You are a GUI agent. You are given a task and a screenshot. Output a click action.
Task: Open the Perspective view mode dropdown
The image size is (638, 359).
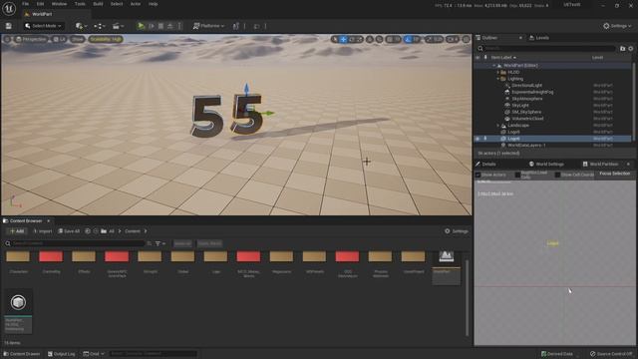(x=31, y=39)
